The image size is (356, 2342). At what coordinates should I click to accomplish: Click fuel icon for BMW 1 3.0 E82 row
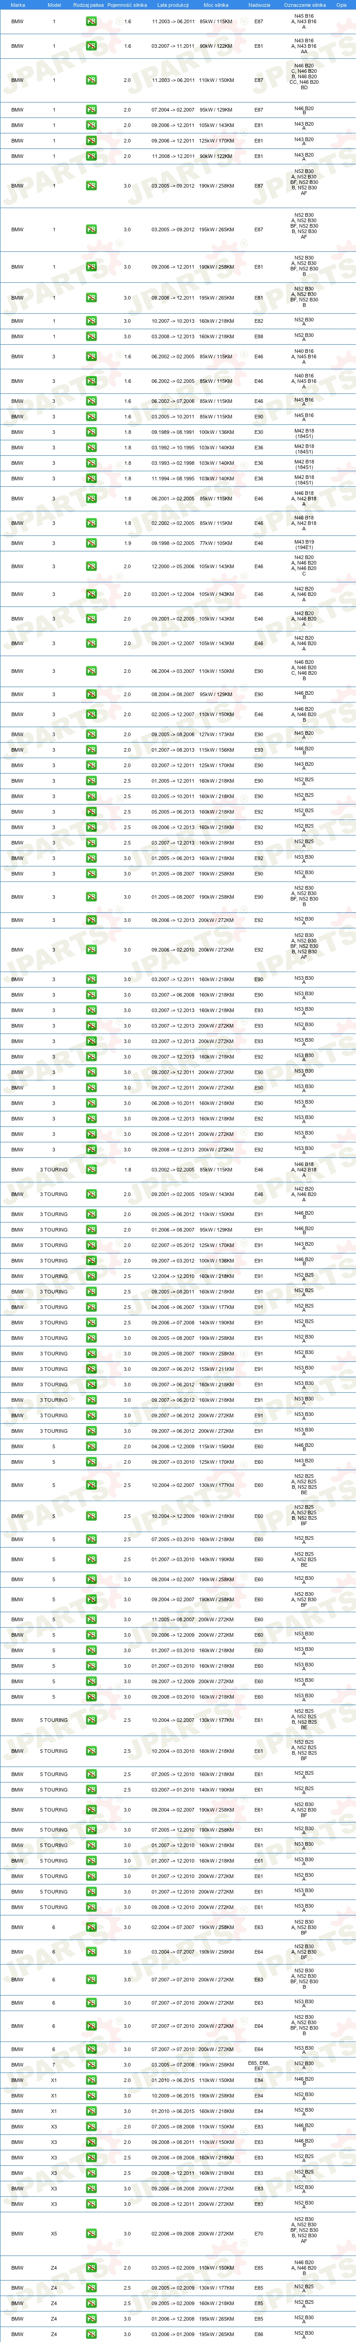pos(91,321)
